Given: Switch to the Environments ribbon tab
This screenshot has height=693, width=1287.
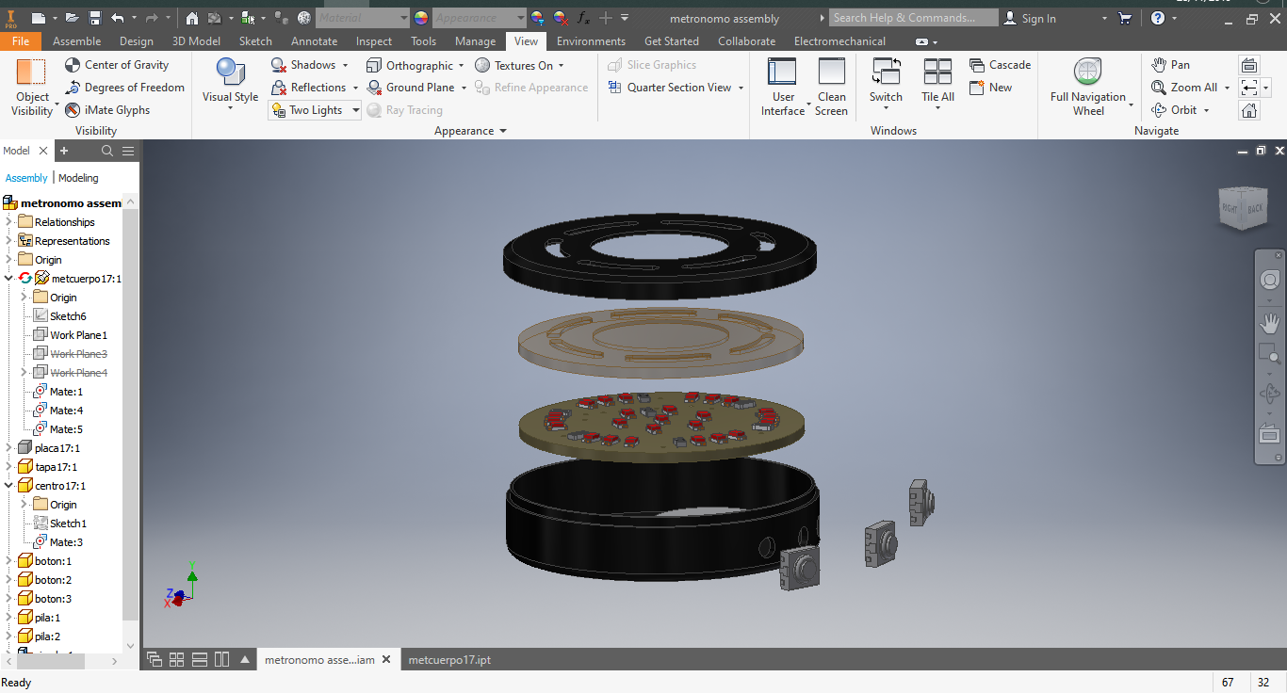Looking at the screenshot, I should pyautogui.click(x=591, y=41).
